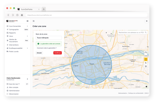Image resolution: width=157 pixels, height=104 pixels.
Task: Select the polygon drawing tool
Action: [x=146, y=52]
